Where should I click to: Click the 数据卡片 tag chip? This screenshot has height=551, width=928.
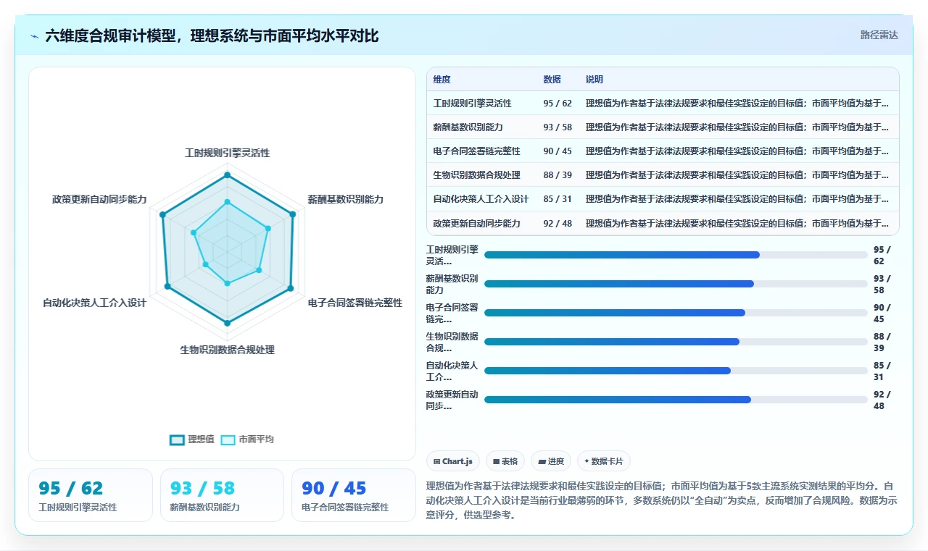pos(604,461)
